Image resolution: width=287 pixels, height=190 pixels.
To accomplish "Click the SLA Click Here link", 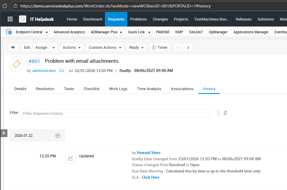I will [x=150, y=177].
